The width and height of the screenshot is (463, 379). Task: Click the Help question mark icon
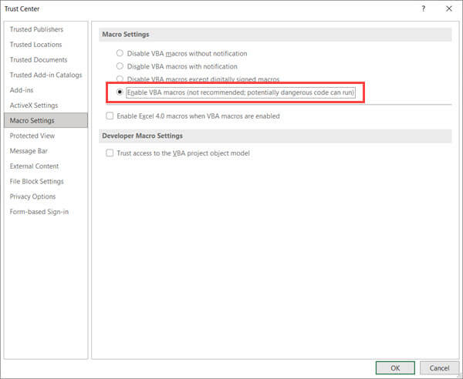(424, 8)
